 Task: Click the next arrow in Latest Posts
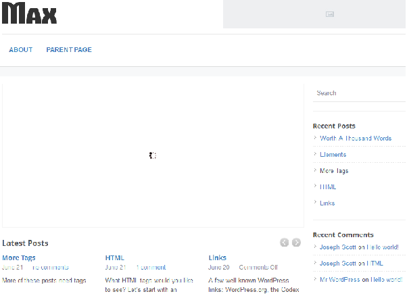tap(296, 243)
